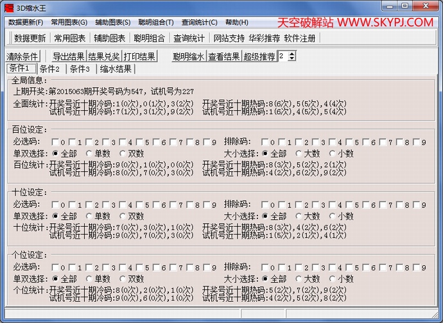Check 排除码 box 9 in 十位设定
This screenshot has width=443, height=323.
[x=416, y=205]
